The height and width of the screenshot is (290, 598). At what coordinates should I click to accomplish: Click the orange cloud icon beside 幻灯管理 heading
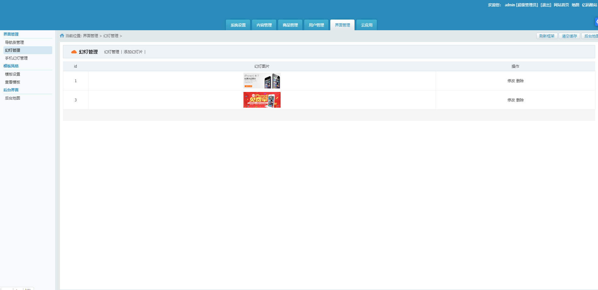[74, 52]
